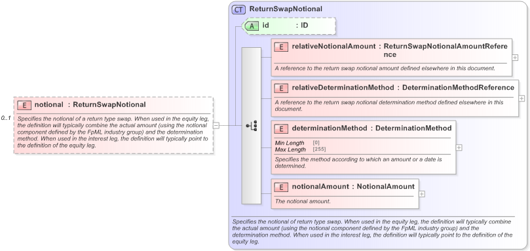
Task: Click the E icon of relativeDeterminationMethod
Action: click(281, 88)
